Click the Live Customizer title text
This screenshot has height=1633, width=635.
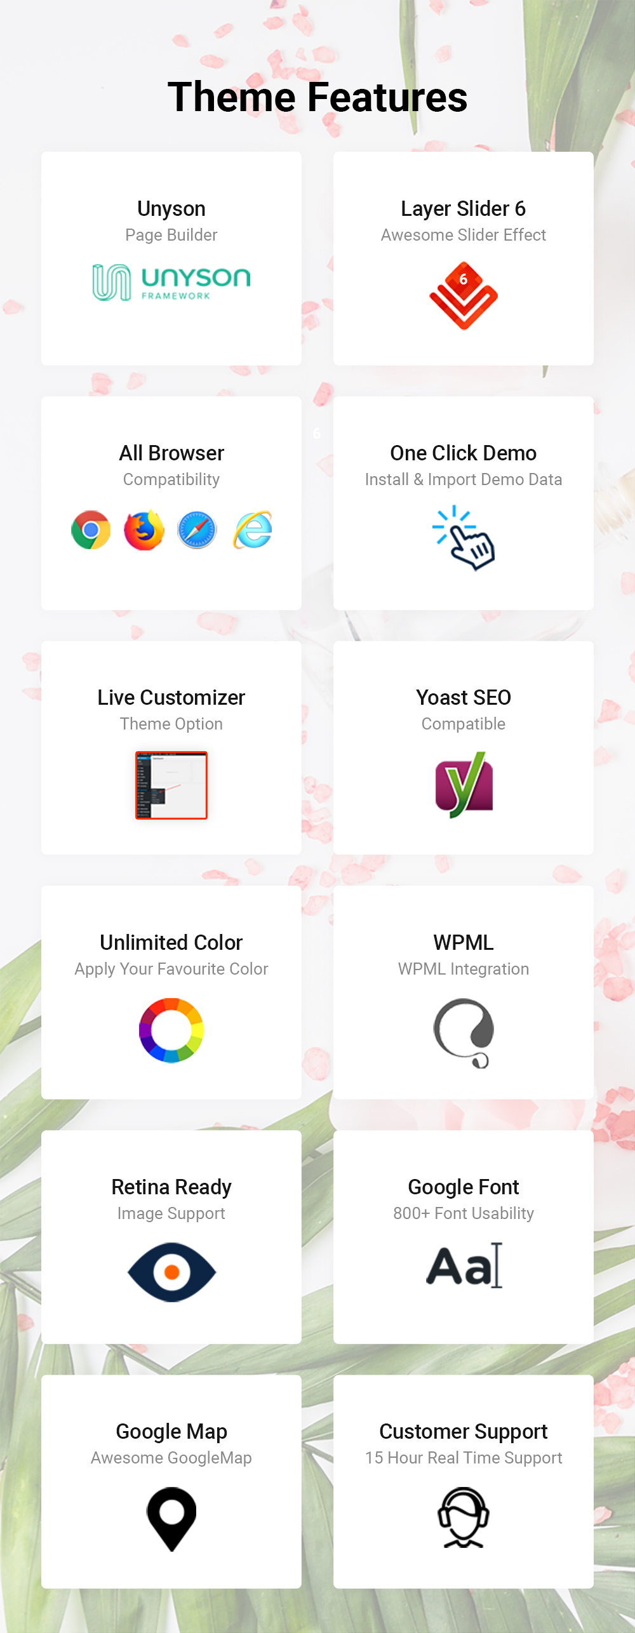171,697
